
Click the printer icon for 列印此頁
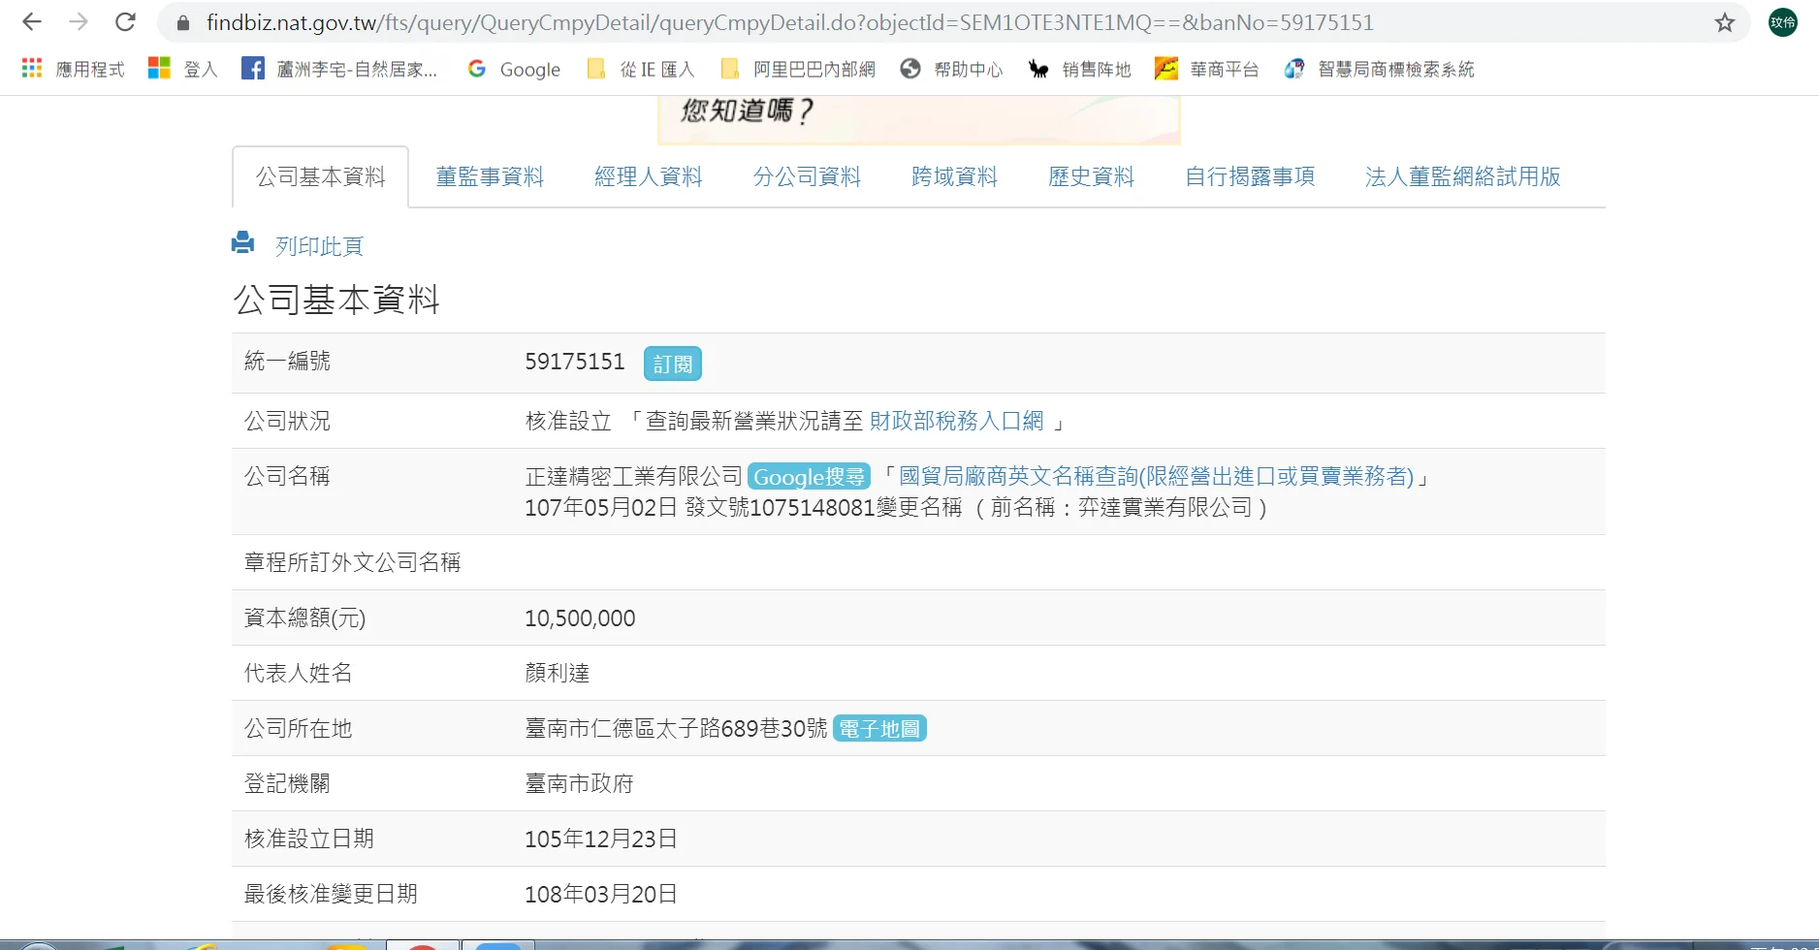tap(242, 242)
